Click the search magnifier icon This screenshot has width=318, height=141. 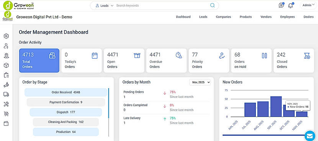pyautogui.click(x=212, y=5)
